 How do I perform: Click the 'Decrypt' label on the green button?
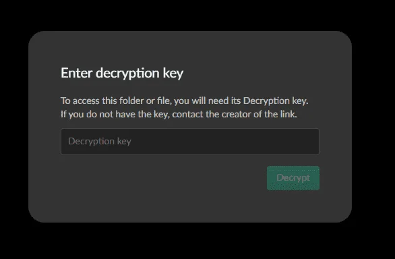(293, 178)
